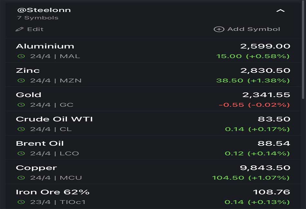Select the Crude Oil WTI row
The image size is (306, 209).
[153, 123]
